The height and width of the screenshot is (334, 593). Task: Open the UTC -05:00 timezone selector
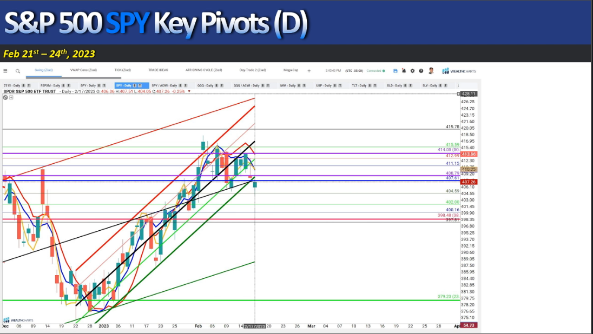coord(354,71)
